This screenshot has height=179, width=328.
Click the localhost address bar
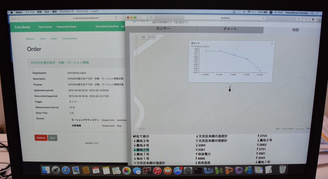tap(225, 18)
